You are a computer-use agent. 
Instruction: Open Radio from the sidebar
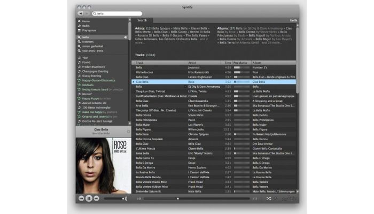point(86,26)
